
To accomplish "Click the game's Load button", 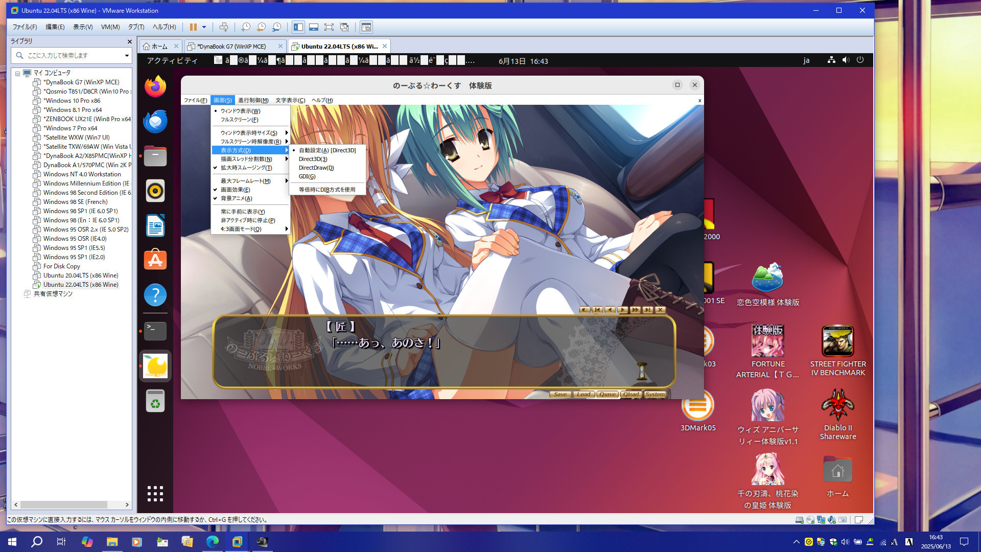I will [583, 394].
